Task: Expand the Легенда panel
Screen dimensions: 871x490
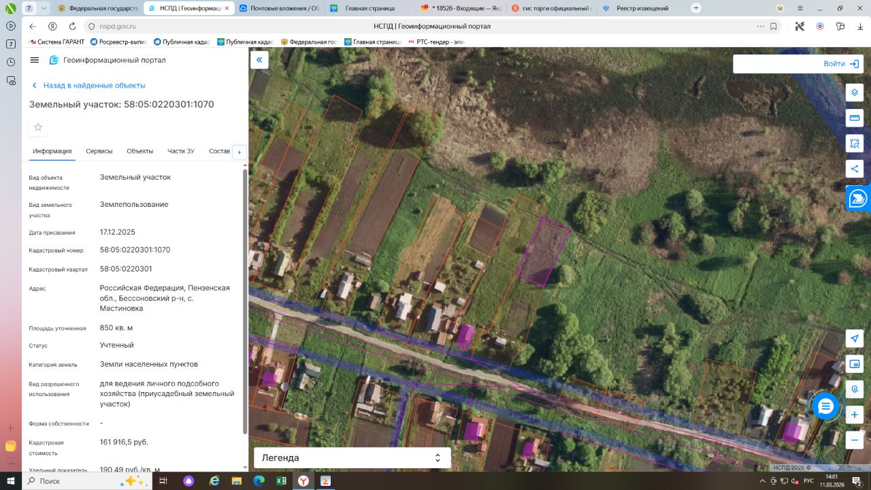Action: pyautogui.click(x=352, y=458)
